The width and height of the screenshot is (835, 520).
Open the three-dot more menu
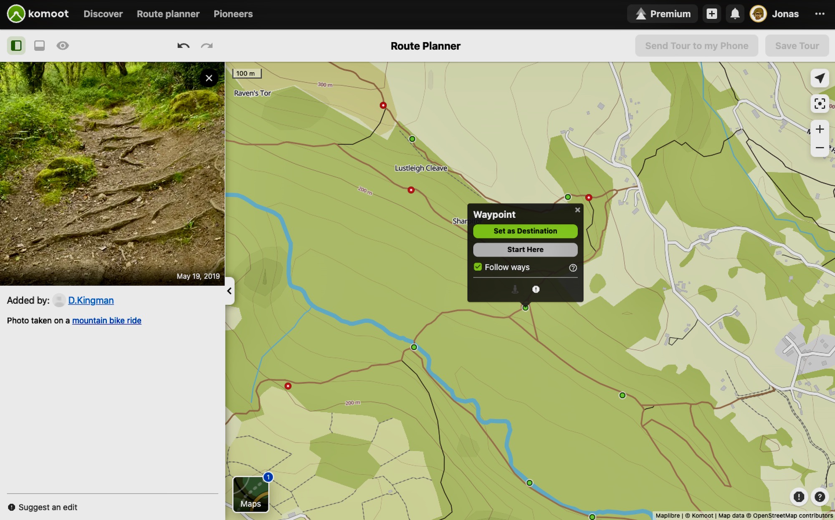pyautogui.click(x=820, y=14)
